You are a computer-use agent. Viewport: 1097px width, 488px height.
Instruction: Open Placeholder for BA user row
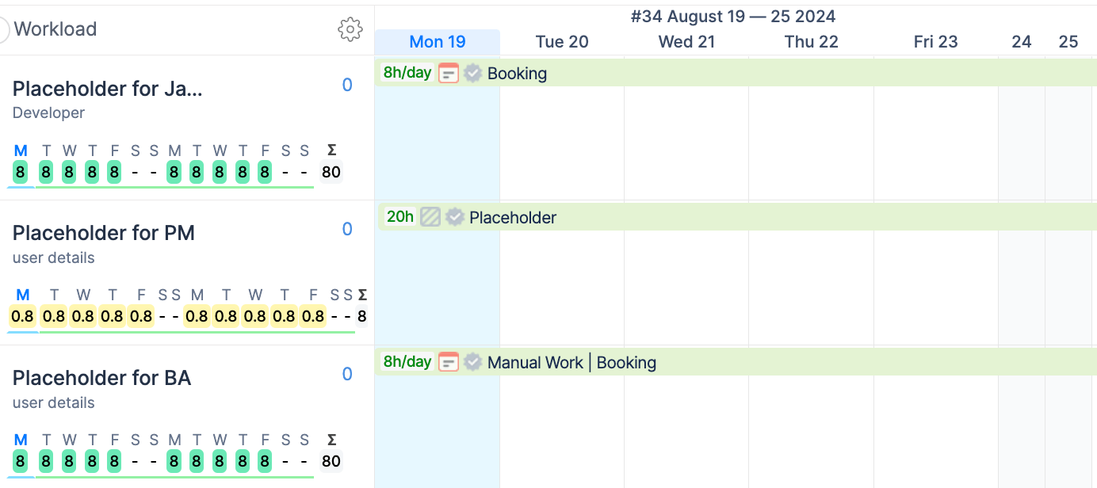(101, 378)
